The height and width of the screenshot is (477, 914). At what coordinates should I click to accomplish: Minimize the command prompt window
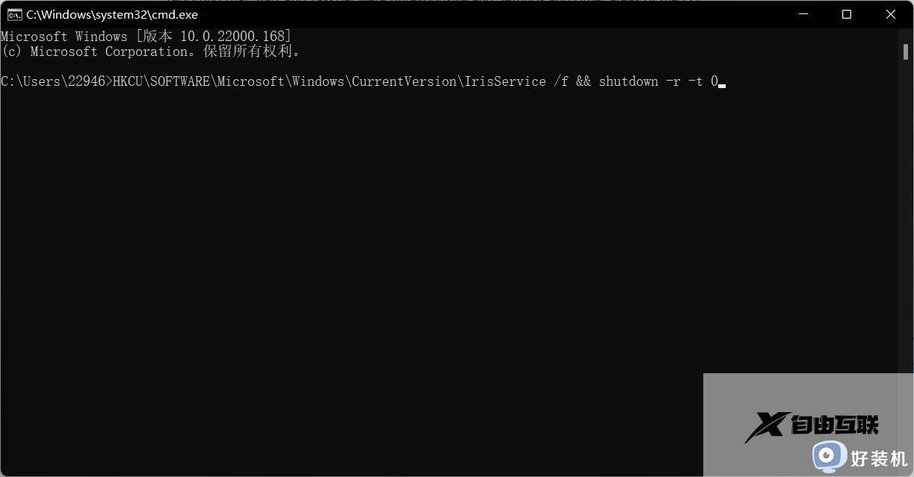point(802,14)
